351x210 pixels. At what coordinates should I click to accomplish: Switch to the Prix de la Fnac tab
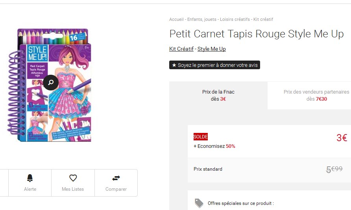point(218,95)
